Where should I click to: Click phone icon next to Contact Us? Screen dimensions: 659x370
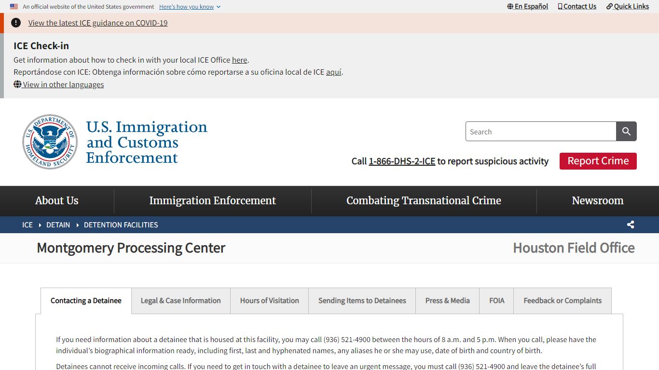coord(560,6)
